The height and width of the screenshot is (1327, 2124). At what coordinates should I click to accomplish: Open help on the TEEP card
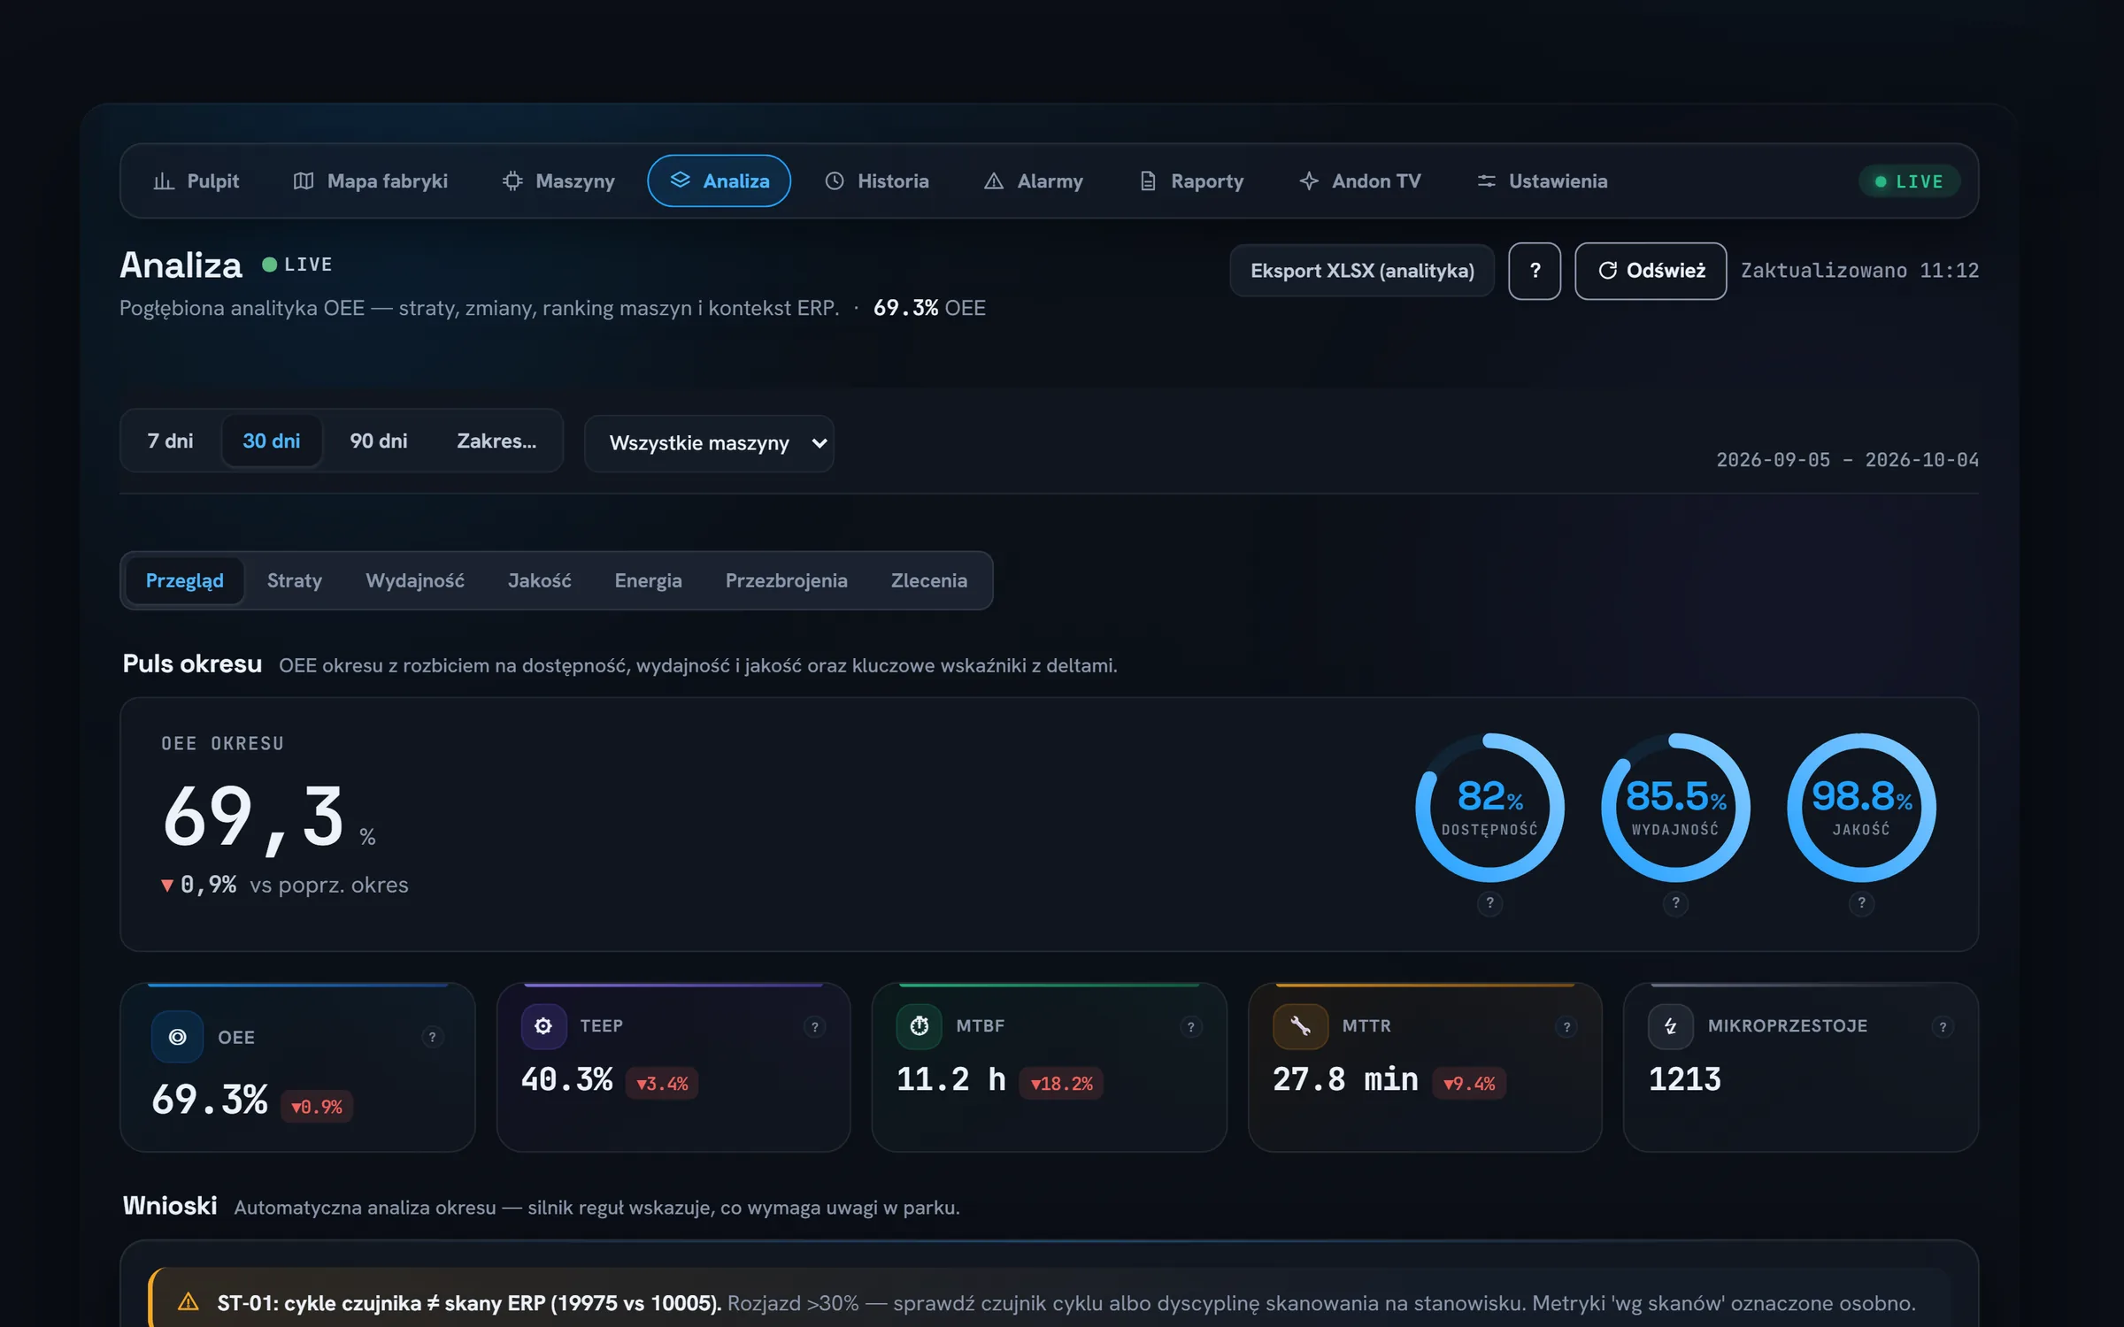click(x=815, y=1027)
